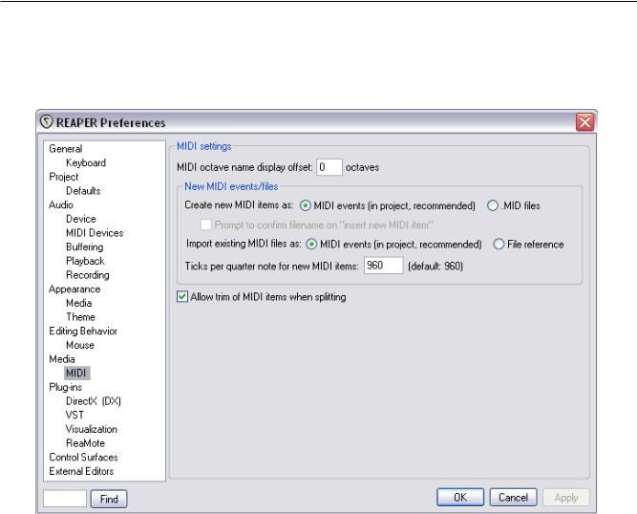Open the Recording settings page
Viewport: 637px width, 514px height.
(x=87, y=275)
